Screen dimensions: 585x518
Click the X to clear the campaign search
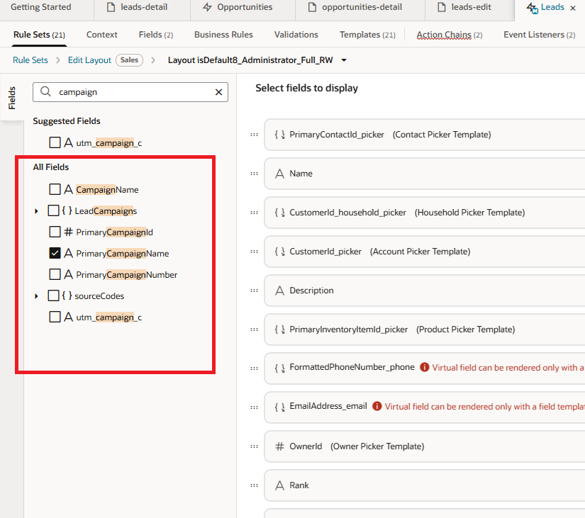(219, 92)
